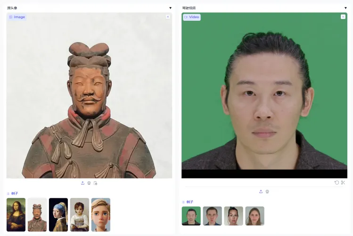Select the woman with hair bun example video

(233, 216)
